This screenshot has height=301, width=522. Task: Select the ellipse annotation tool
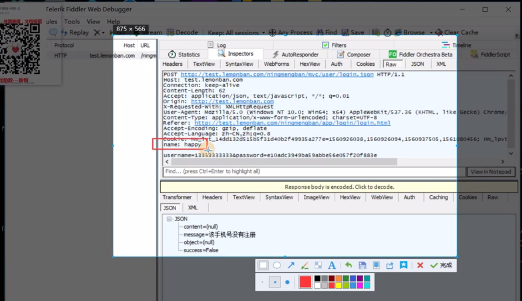(x=277, y=265)
